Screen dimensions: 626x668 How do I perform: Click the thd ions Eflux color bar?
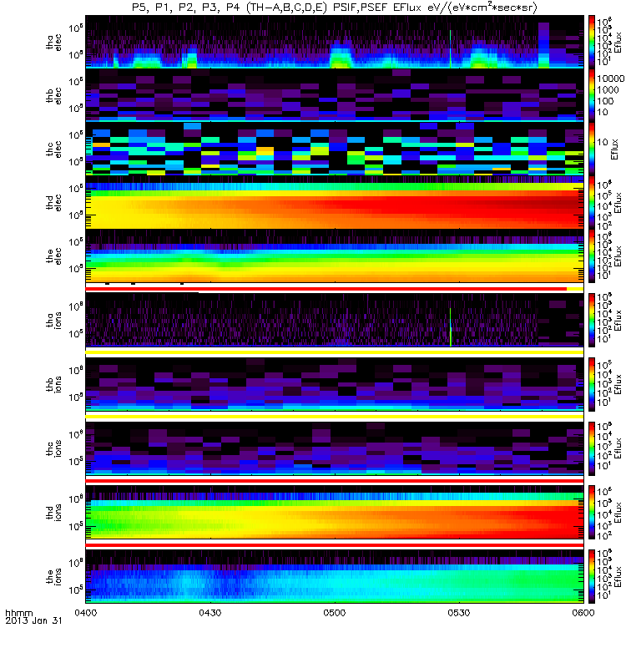pyautogui.click(x=592, y=513)
